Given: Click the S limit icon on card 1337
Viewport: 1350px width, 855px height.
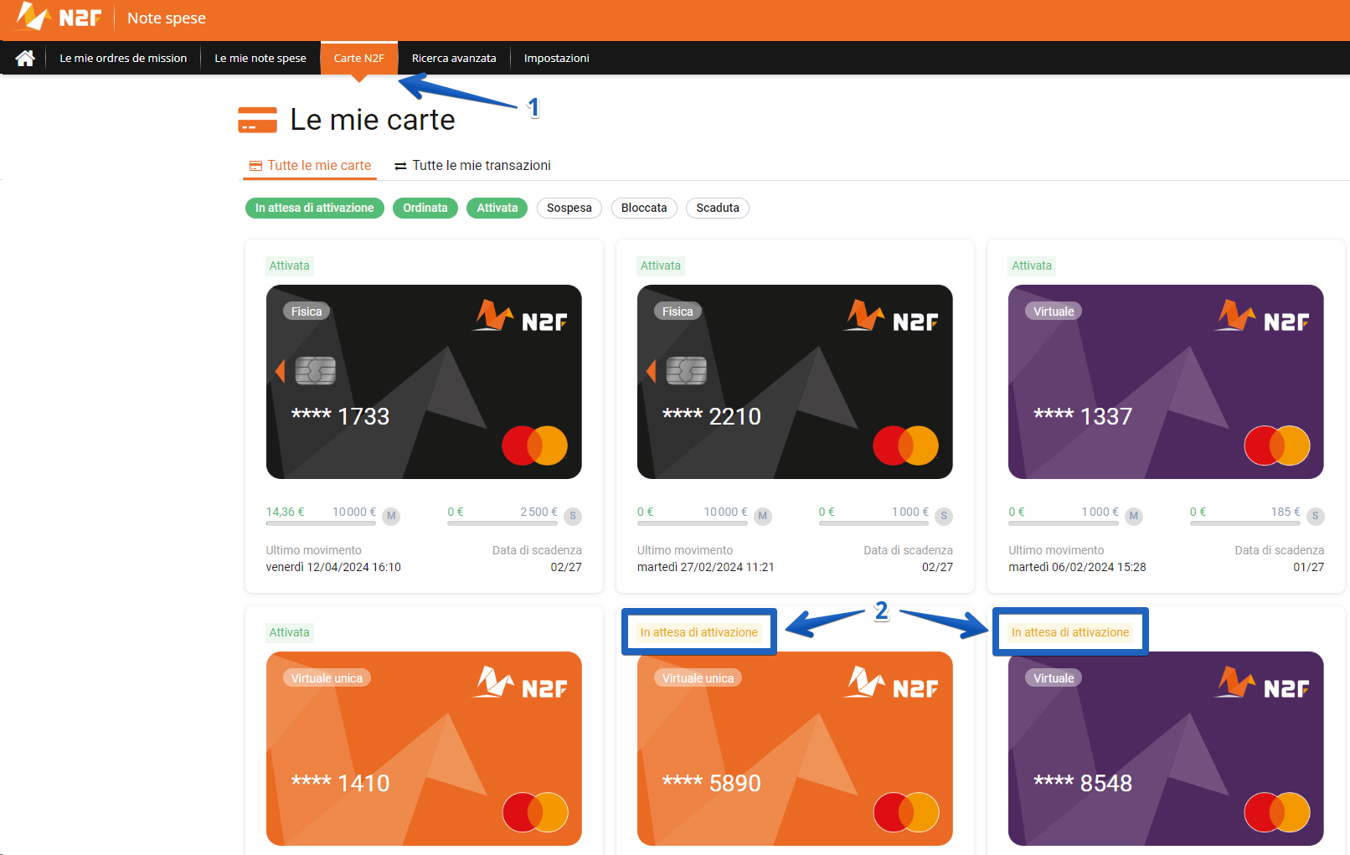Looking at the screenshot, I should coord(1315,516).
